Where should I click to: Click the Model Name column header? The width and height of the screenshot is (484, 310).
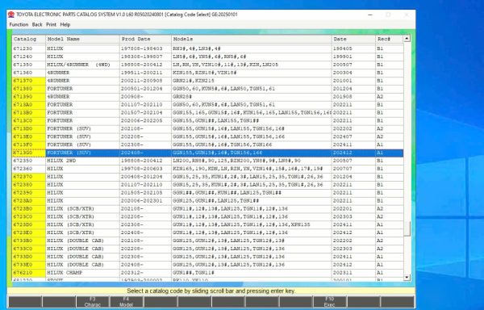[82, 40]
